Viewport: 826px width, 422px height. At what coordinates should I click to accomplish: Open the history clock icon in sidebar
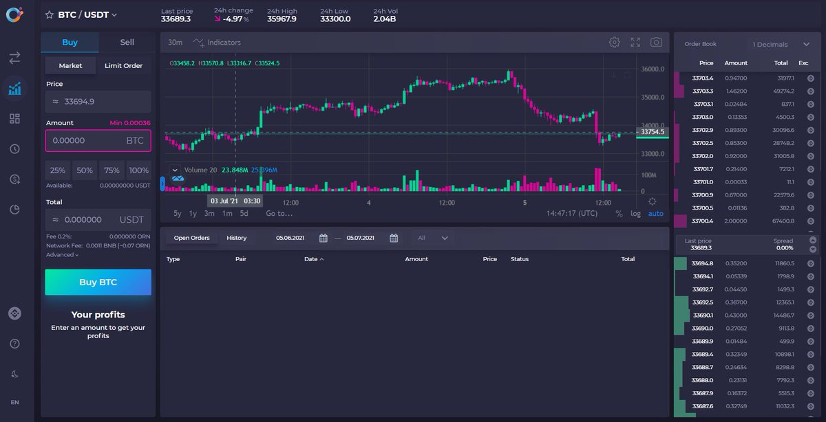[x=14, y=148]
